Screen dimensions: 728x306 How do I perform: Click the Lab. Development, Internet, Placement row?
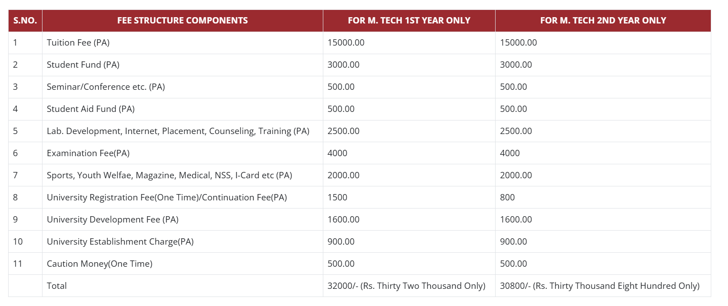point(178,131)
